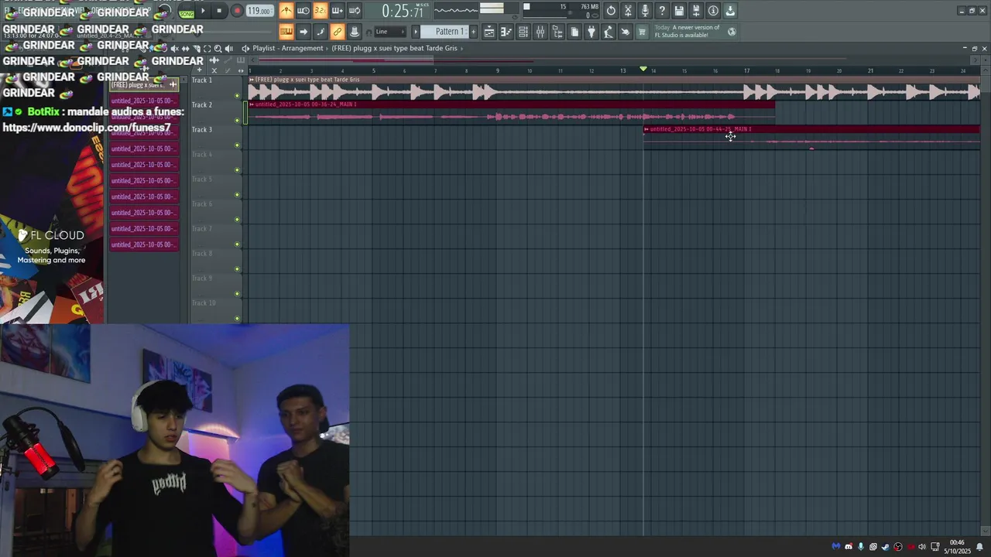Add a new pattern with plus button

point(473,32)
